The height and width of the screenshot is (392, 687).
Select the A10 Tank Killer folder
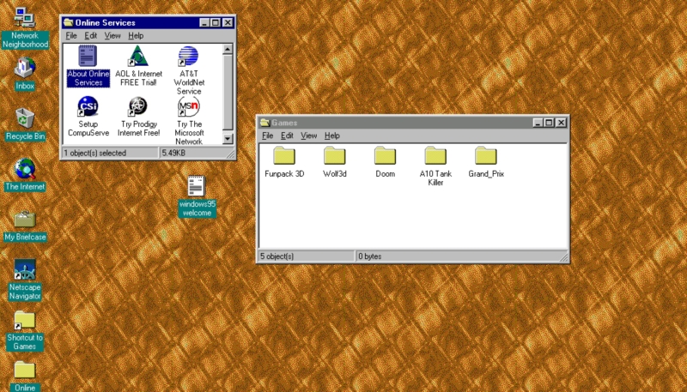point(435,156)
